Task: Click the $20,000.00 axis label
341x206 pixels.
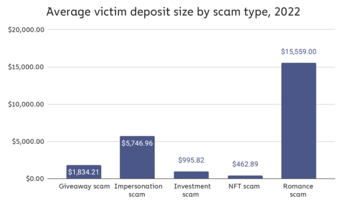Action: [26, 30]
